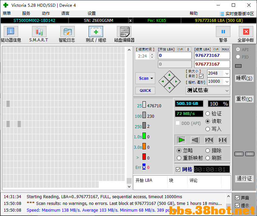The width and height of the screenshot is (257, 216).
Task: Click the WR indicator button
Action: (x=239, y=154)
